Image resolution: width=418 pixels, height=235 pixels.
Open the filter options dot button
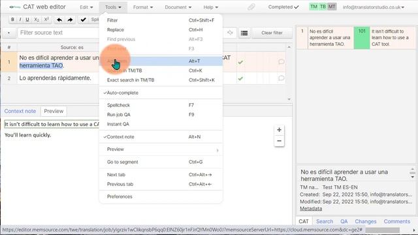point(8,33)
